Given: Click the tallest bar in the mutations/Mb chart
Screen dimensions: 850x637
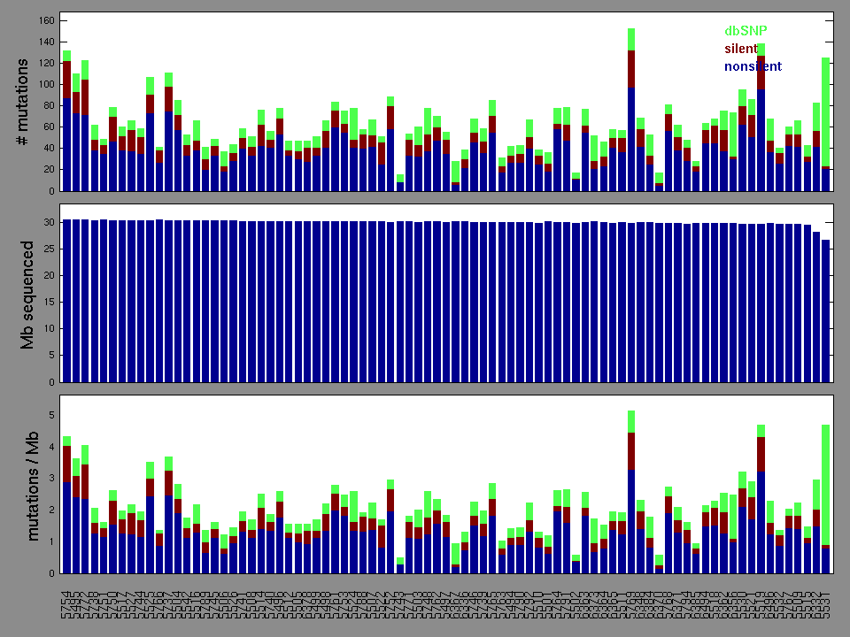Looking at the screenshot, I should [631, 495].
